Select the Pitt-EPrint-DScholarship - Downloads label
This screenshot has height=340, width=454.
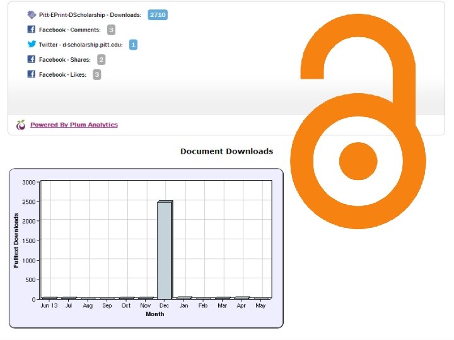(x=90, y=15)
